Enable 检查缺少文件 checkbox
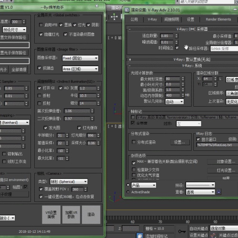This screenshot has height=238, width=238. tap(134, 169)
